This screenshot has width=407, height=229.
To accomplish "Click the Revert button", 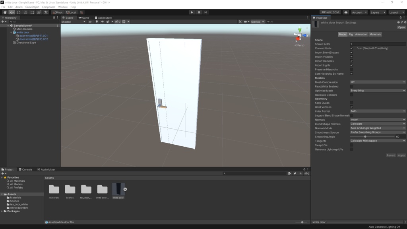I will point(391,155).
